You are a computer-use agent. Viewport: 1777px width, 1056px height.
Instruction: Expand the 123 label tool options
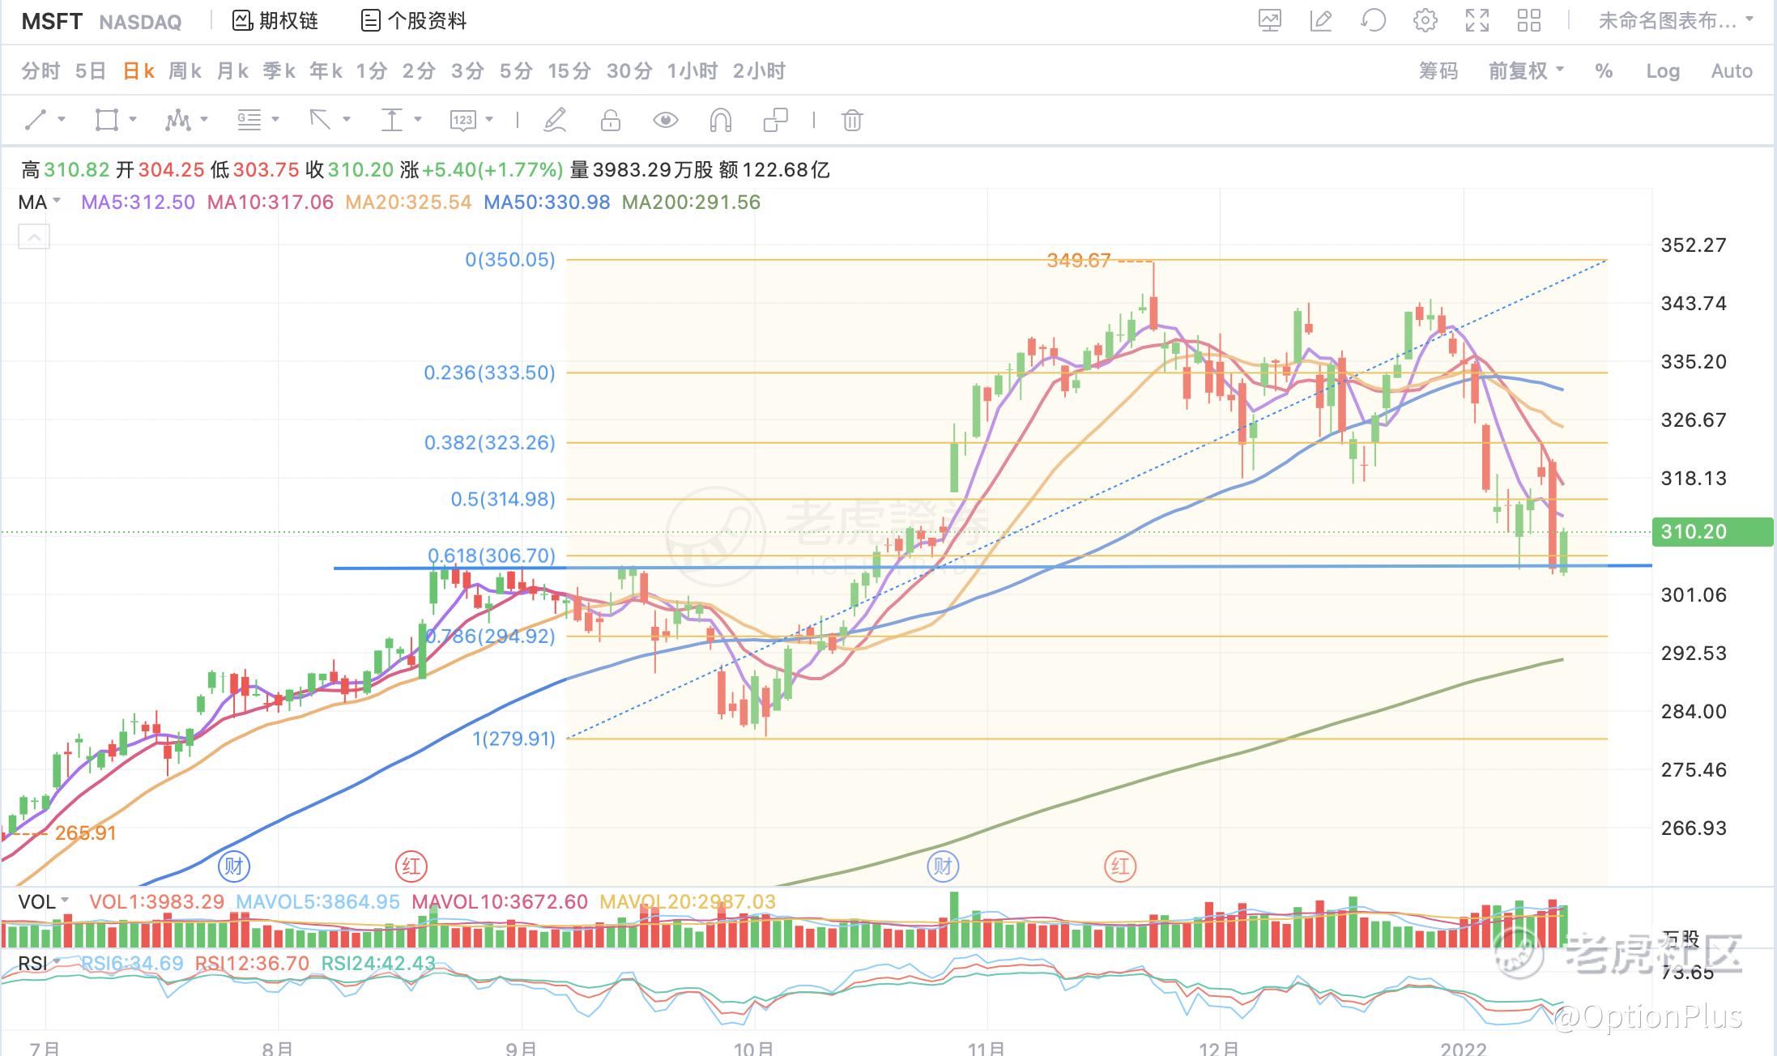tap(489, 120)
